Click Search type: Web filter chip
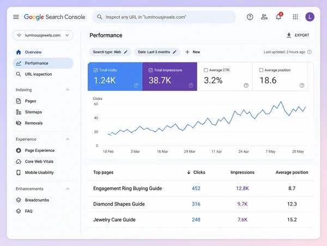 (110, 52)
